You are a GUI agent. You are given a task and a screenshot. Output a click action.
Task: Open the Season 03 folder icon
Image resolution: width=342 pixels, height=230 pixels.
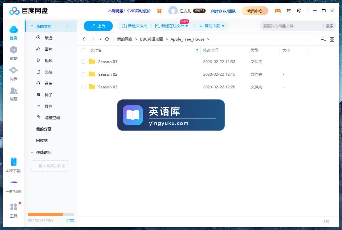92,87
